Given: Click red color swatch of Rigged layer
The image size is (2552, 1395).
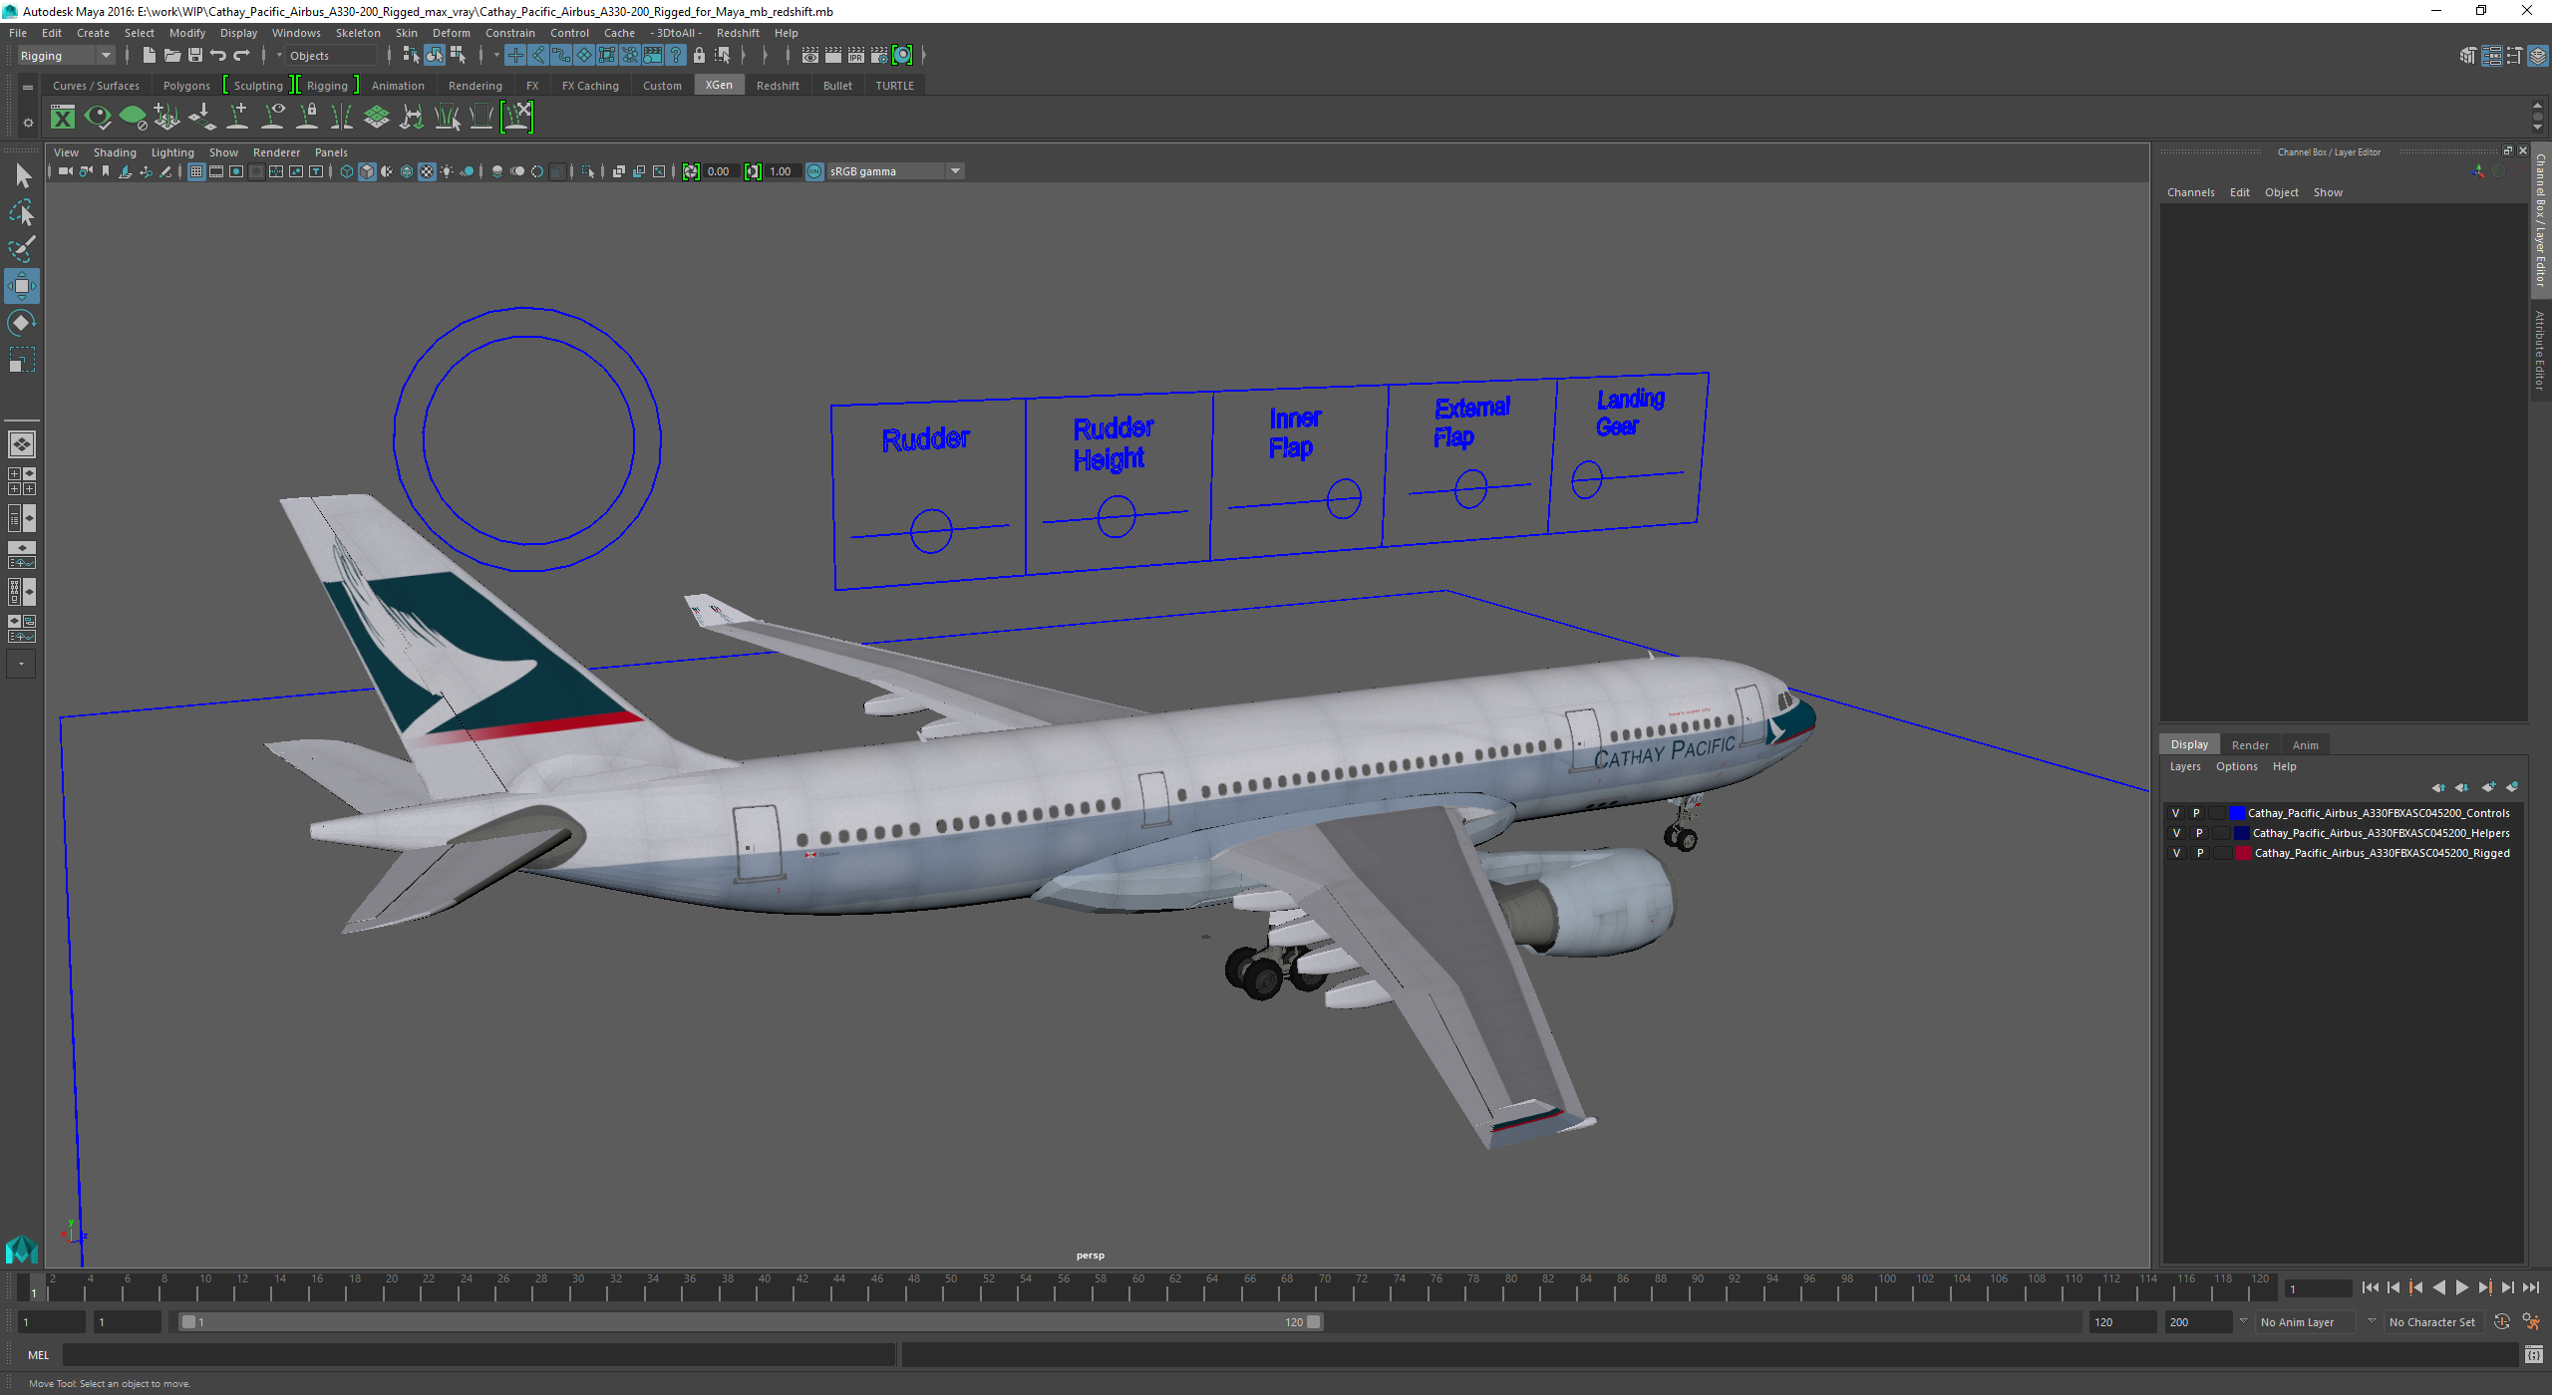Looking at the screenshot, I should click(2244, 853).
